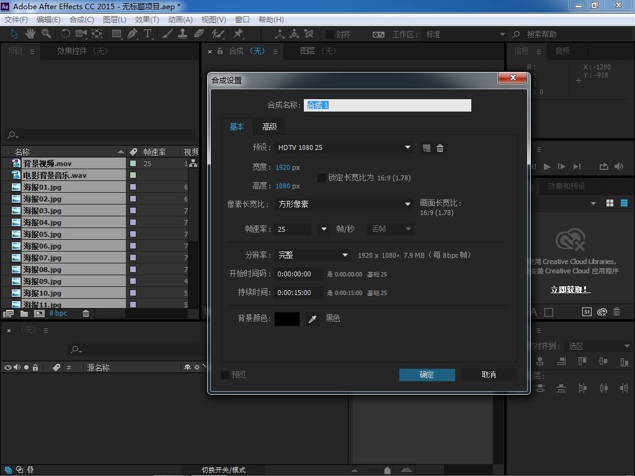Screen dimensions: 635x476
Task: Open the resolution dropdown
Action: 312,255
